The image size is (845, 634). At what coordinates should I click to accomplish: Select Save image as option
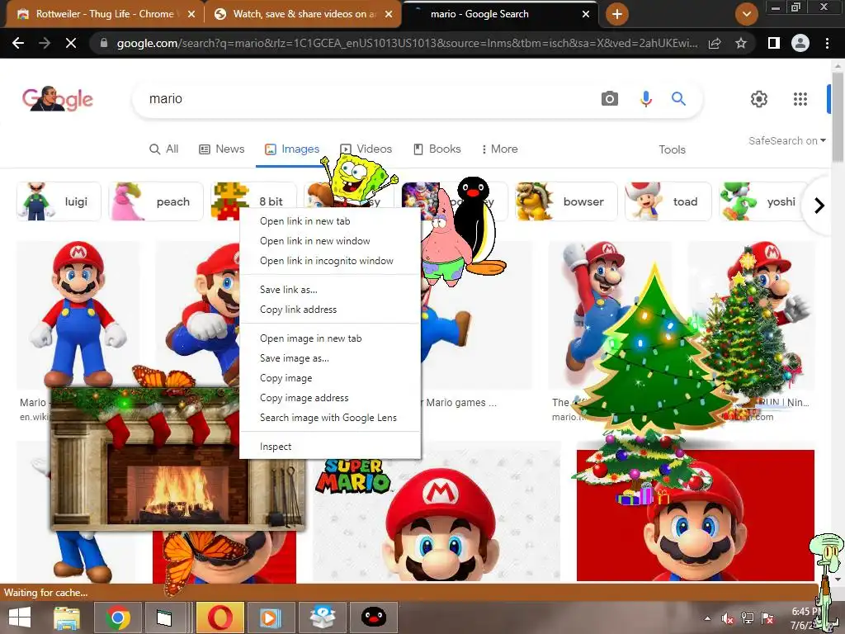tap(330, 358)
